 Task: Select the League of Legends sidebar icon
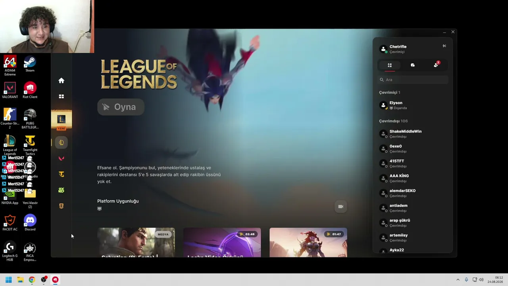click(61, 143)
